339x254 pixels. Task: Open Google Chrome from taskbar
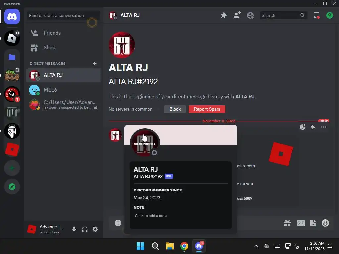tap(184, 246)
